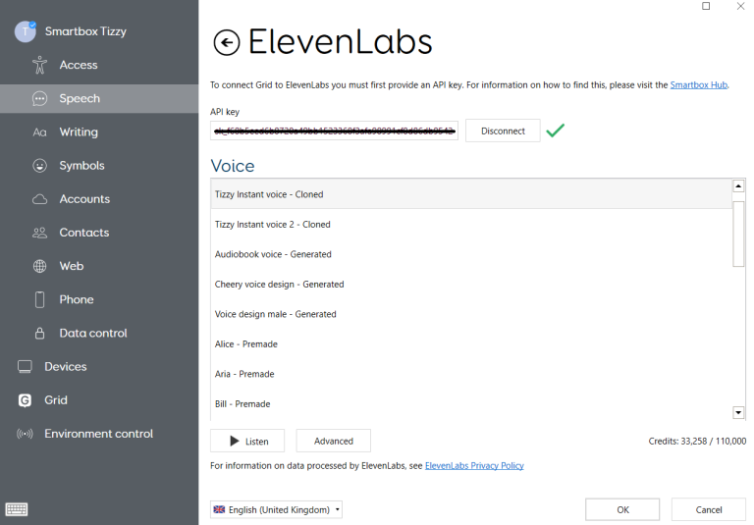The image size is (754, 525).
Task: Open the Environment control category
Action: tap(99, 434)
